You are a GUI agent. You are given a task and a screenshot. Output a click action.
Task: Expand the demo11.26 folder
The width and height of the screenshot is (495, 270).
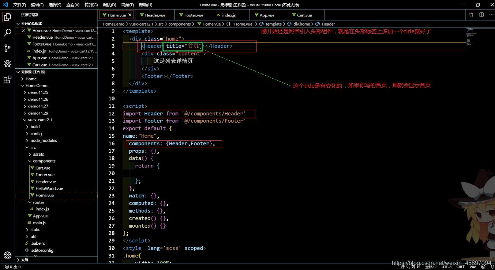56,99
